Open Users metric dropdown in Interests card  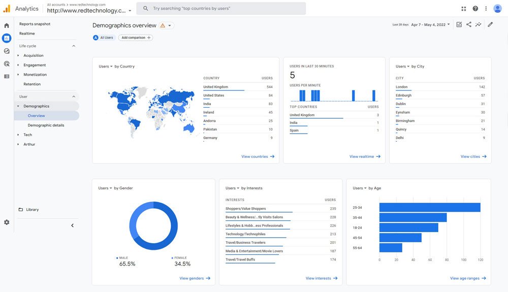coord(232,188)
